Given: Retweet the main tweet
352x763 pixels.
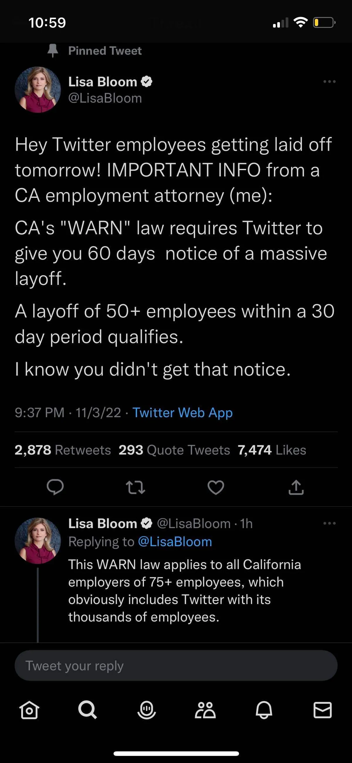Looking at the screenshot, I should [136, 487].
